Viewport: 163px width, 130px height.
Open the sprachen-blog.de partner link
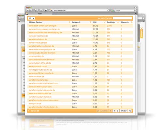coord(36,56)
